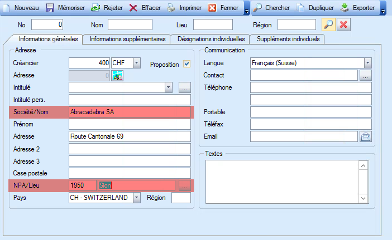Open the Pays country dropdown

coord(136,198)
